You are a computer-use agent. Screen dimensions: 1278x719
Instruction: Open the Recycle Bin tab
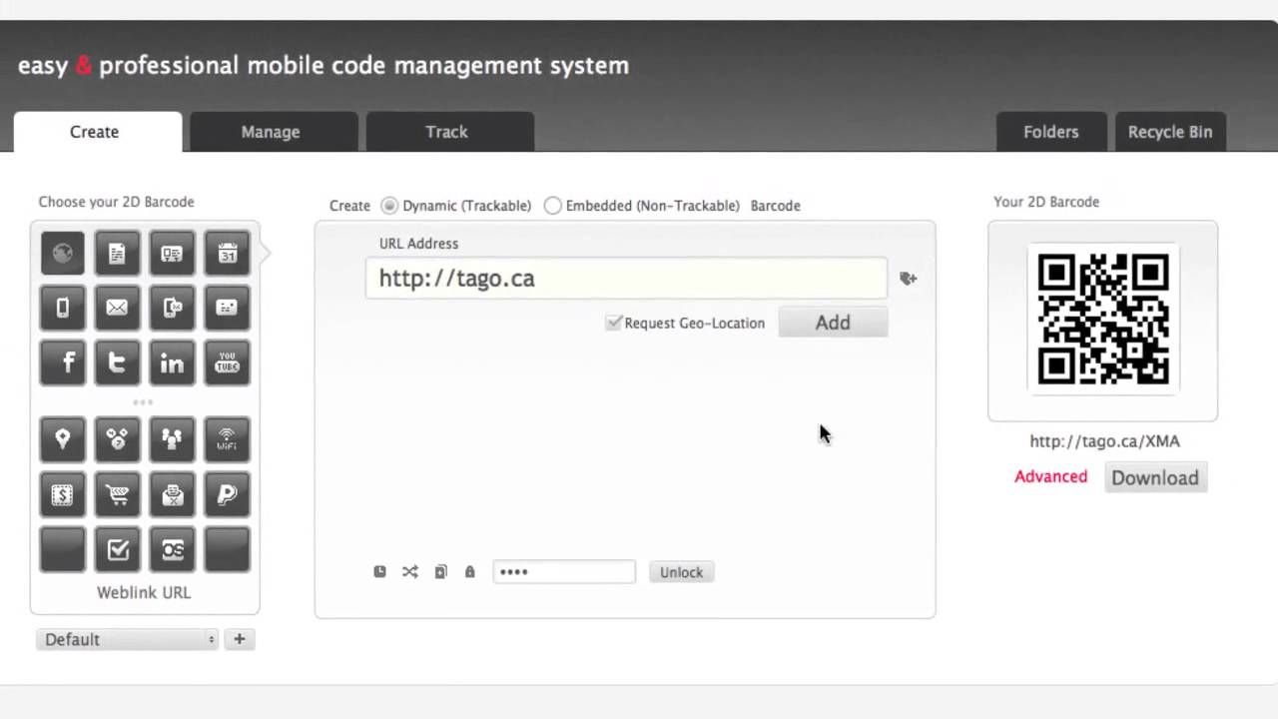pos(1170,132)
